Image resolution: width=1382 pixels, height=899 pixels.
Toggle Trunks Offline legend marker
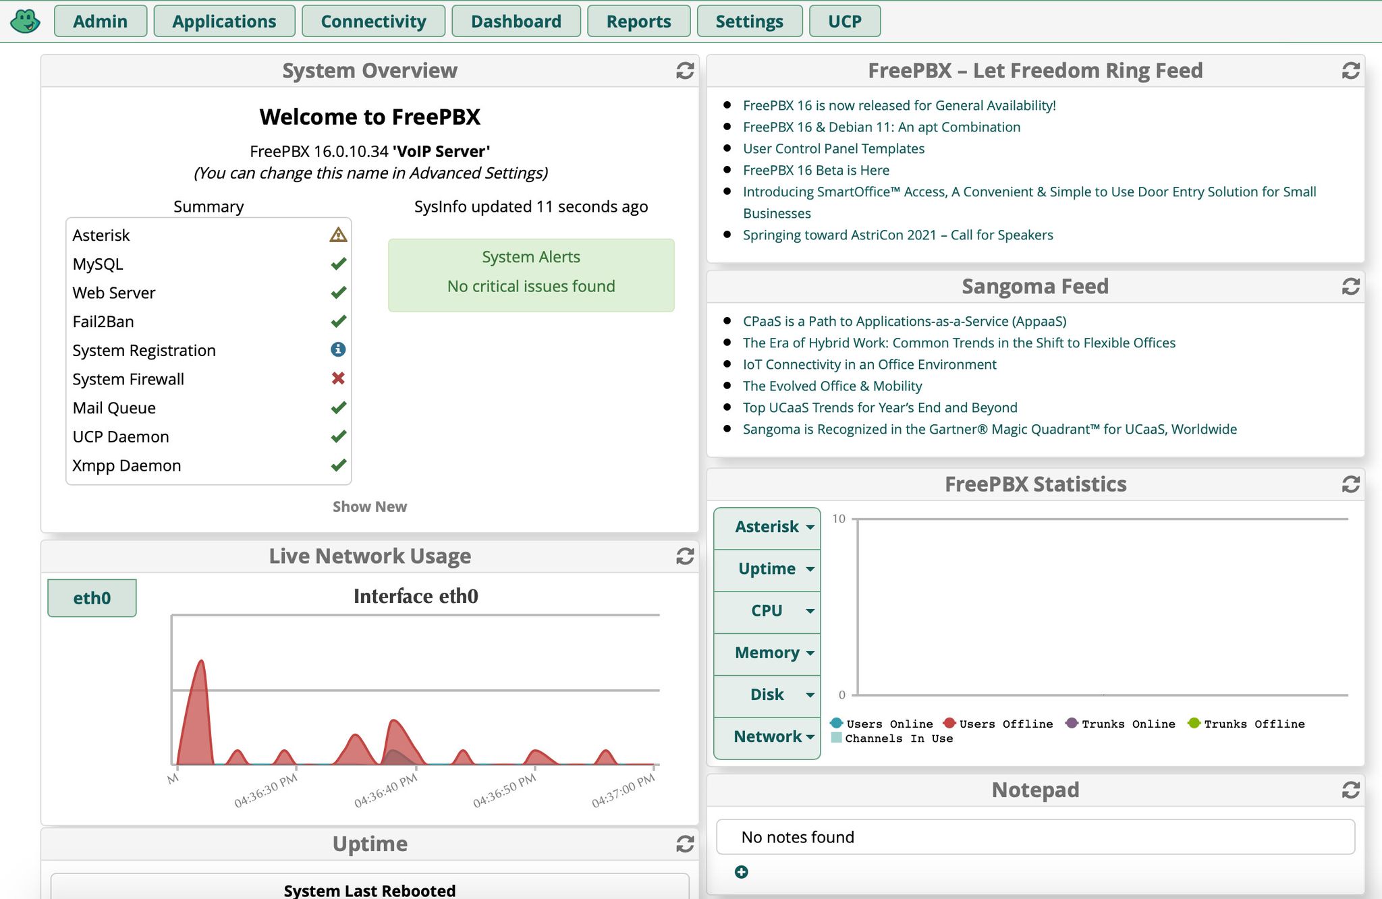tap(1194, 723)
